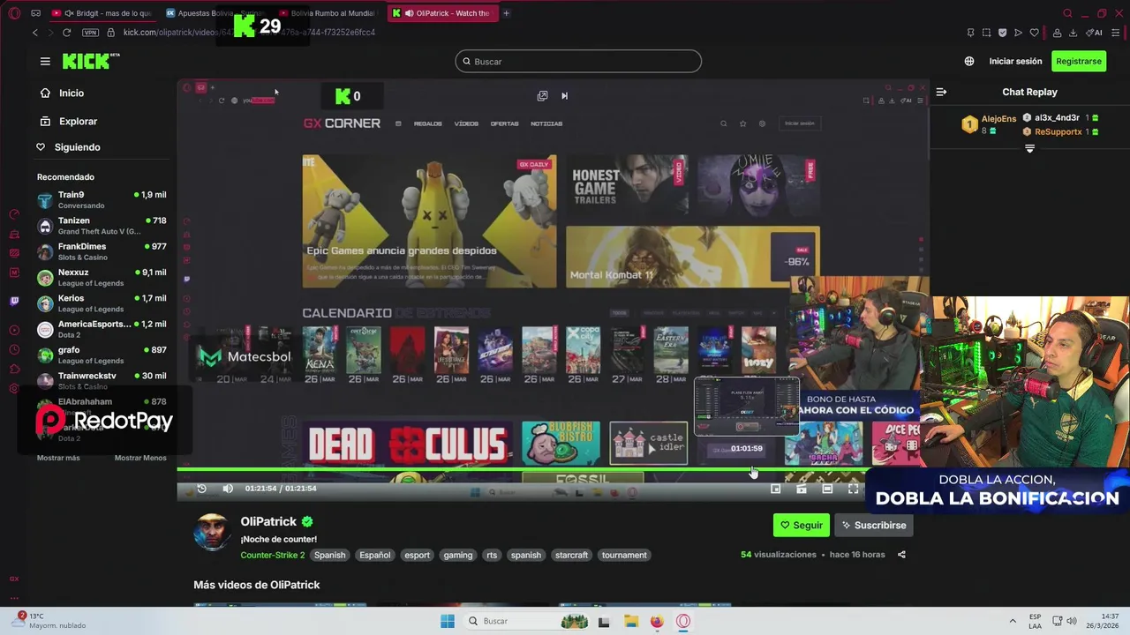The width and height of the screenshot is (1130, 635).
Task: Open recommended channel grafo
Action: click(102, 355)
